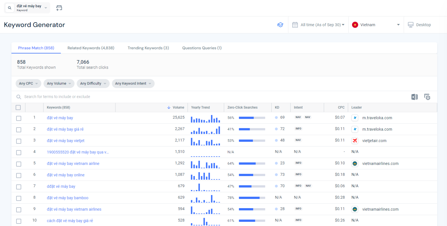The width and height of the screenshot is (447, 226).
Task: Click the Keywords (858) column header
Action: click(x=58, y=107)
